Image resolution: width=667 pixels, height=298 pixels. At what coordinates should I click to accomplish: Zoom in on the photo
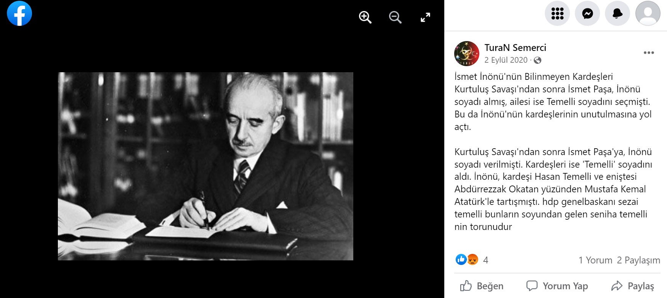(x=365, y=17)
